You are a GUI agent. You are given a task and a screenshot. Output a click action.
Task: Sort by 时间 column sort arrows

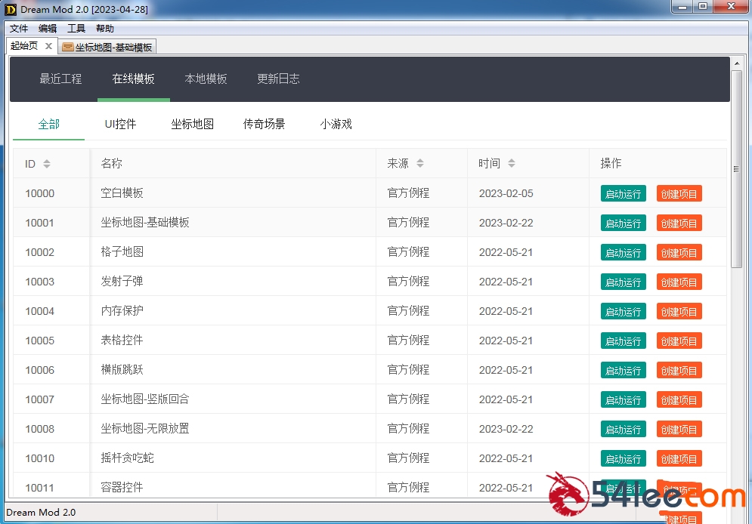pyautogui.click(x=512, y=164)
